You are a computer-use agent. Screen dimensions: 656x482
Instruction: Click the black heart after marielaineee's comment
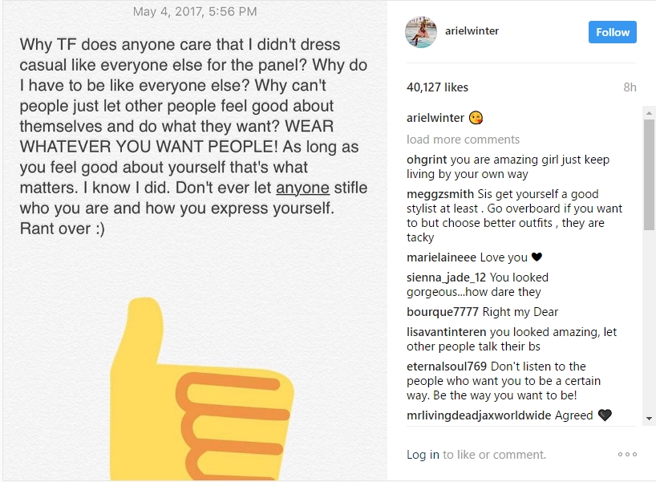point(537,257)
